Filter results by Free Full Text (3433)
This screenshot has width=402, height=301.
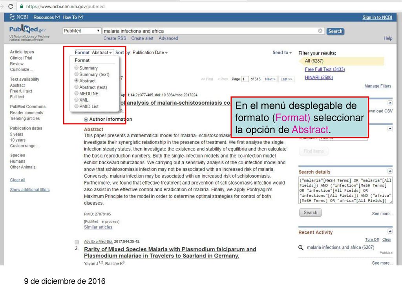(x=325, y=69)
